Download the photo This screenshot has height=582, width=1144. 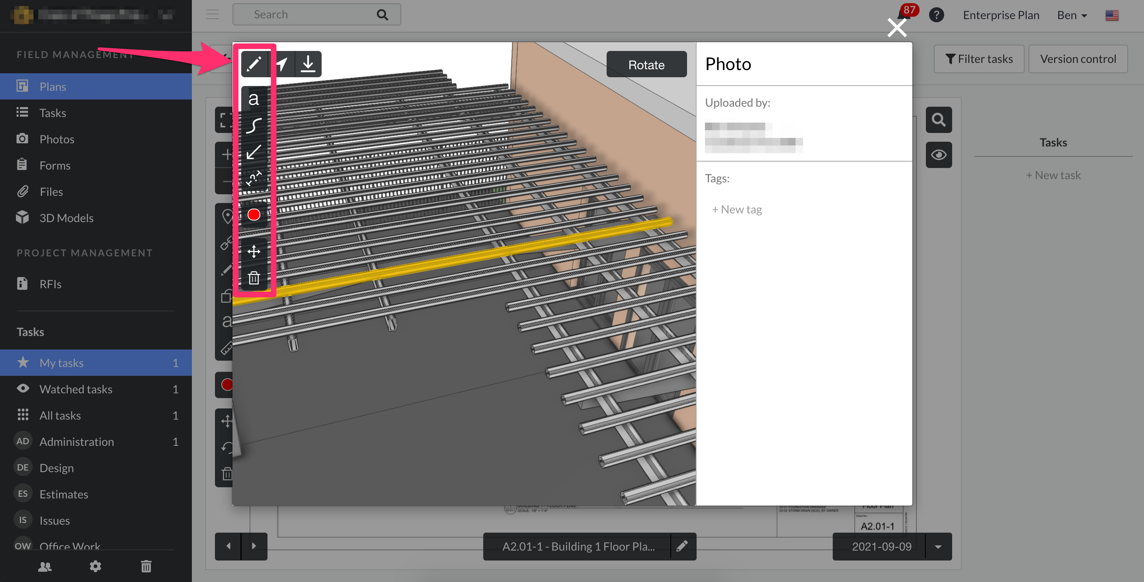[x=307, y=64]
